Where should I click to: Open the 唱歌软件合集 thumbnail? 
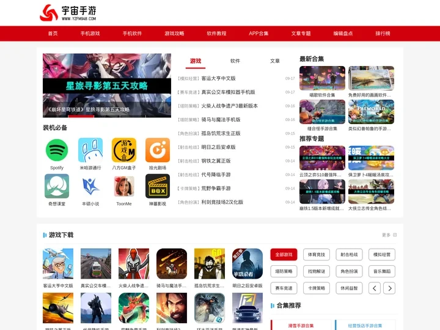[x=322, y=78]
